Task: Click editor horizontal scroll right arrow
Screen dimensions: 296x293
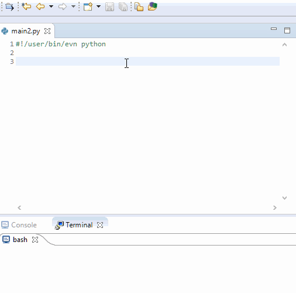Action: 275,207
